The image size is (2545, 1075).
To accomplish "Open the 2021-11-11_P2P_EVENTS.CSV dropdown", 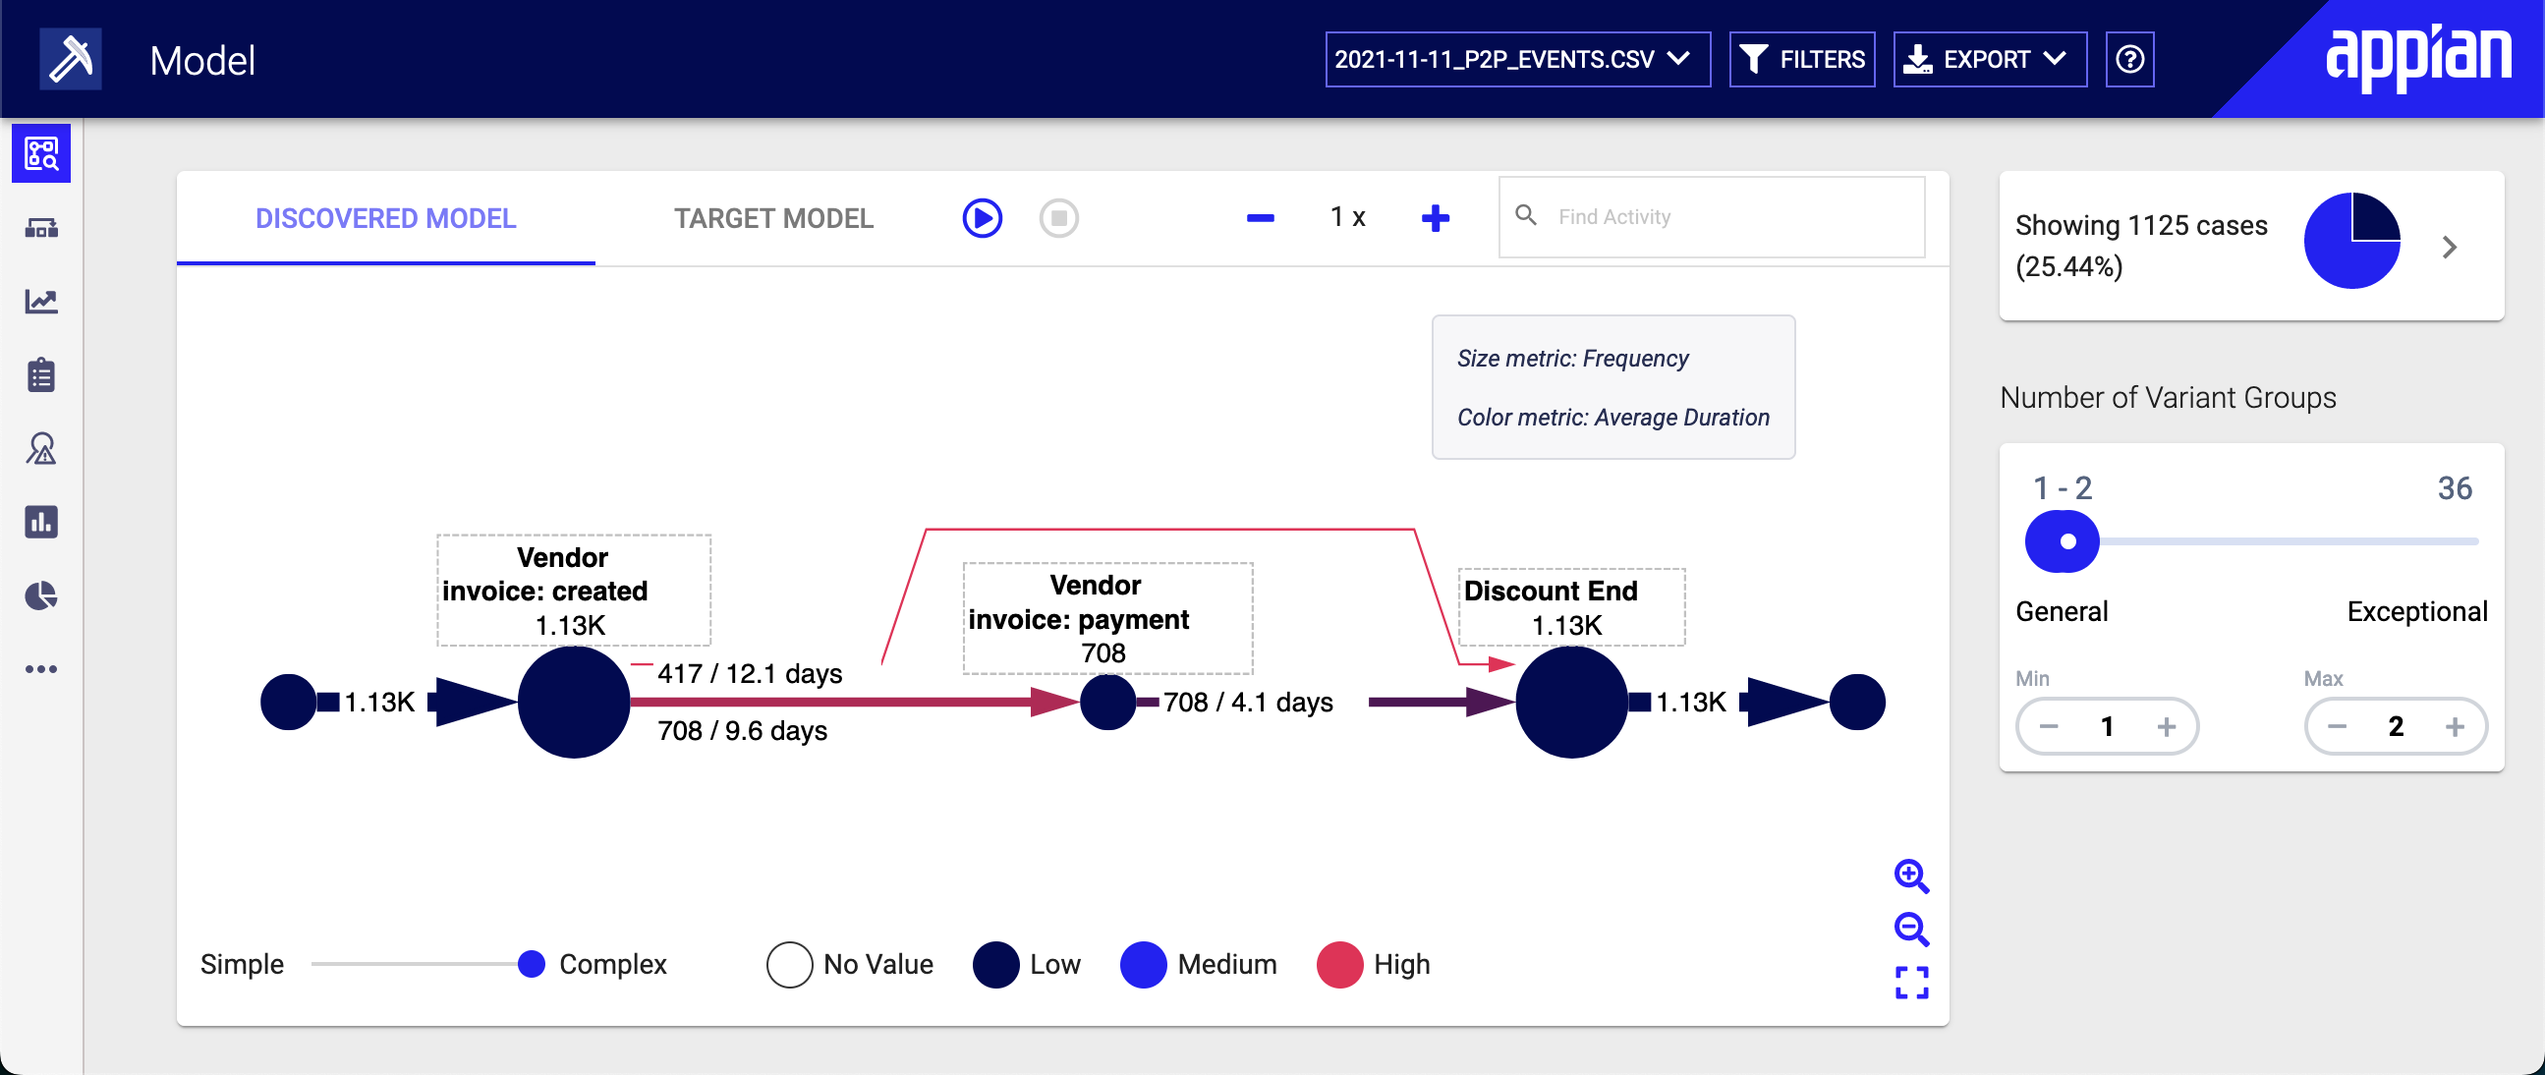I will point(1516,59).
